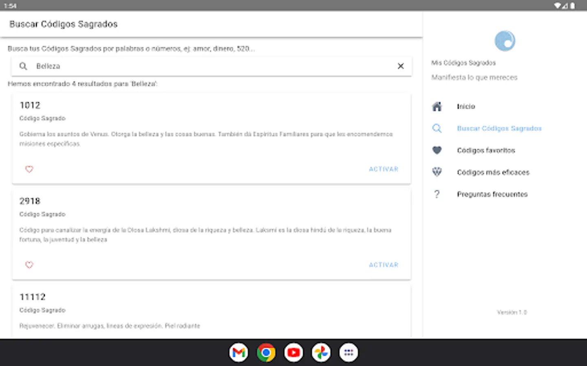The width and height of the screenshot is (587, 366).
Task: Open YouTube from the taskbar
Action: click(293, 353)
